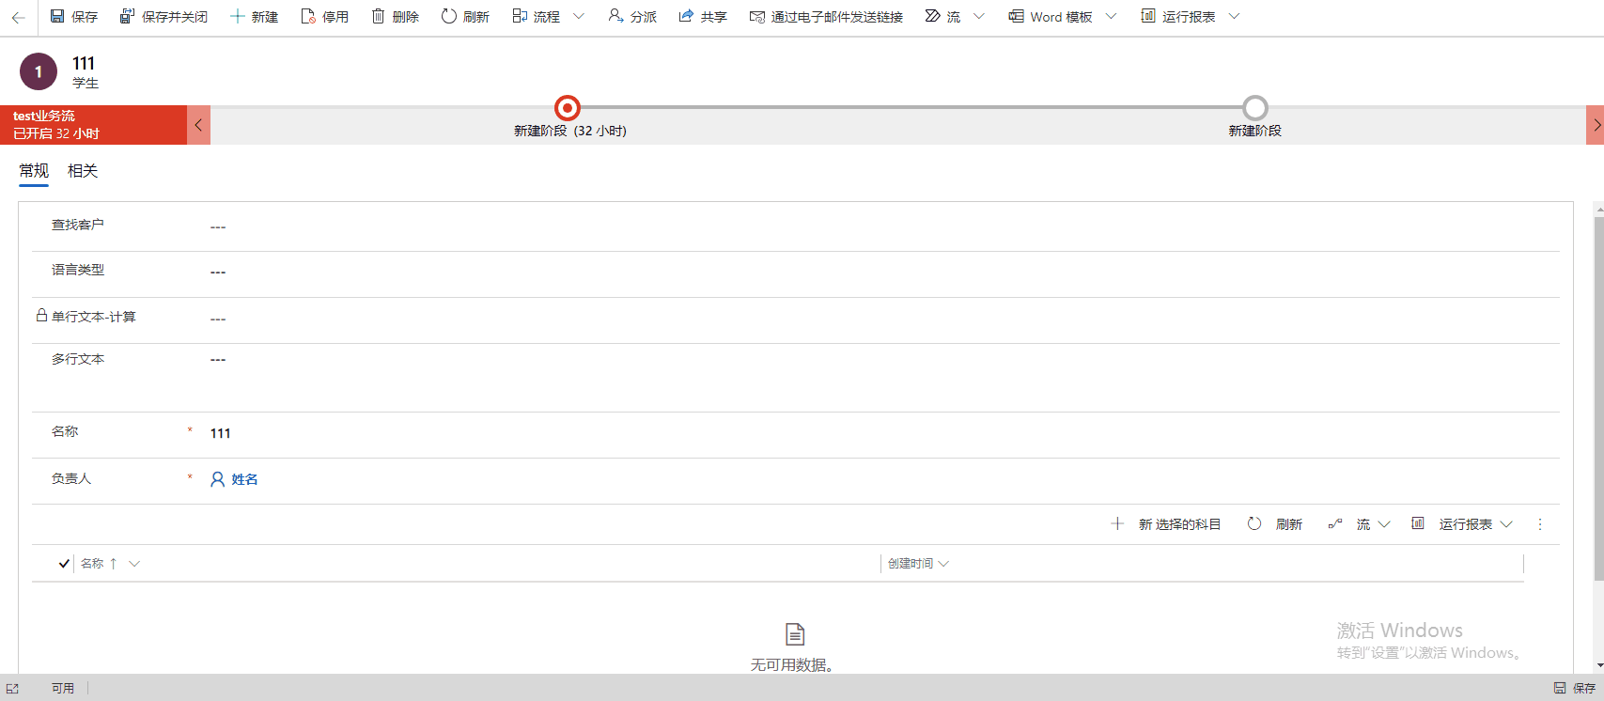This screenshot has height=701, width=1604.
Task: Click the top toolbar 流 flow button
Action: click(x=942, y=17)
